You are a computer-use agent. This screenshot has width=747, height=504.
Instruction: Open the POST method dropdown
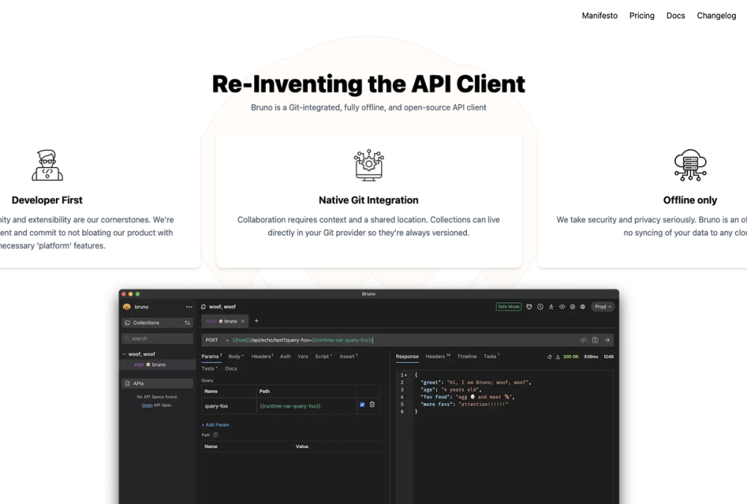pyautogui.click(x=217, y=340)
